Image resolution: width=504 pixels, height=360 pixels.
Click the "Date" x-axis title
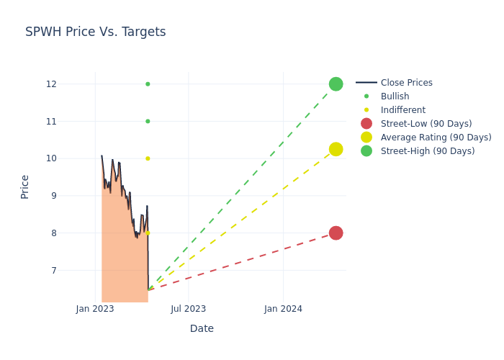tap(202, 328)
